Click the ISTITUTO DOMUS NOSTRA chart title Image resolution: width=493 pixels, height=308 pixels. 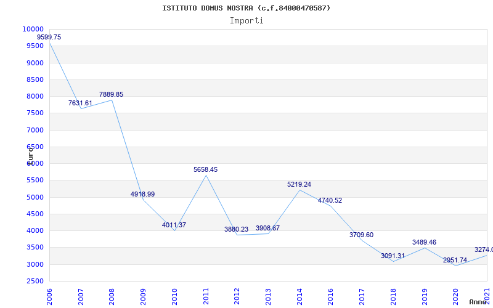click(x=208, y=8)
